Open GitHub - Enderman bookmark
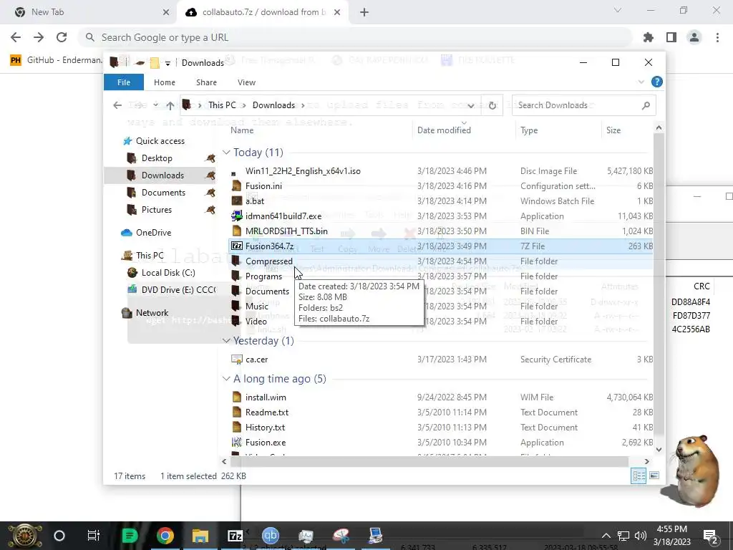733x550 pixels. point(56,60)
